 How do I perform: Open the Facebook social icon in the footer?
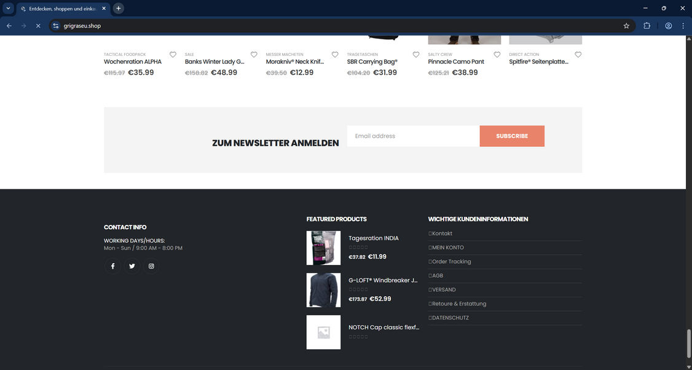(x=112, y=266)
